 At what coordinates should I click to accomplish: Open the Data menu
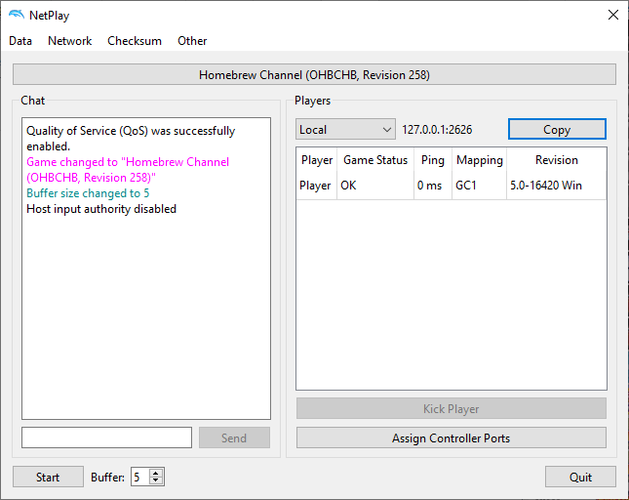[x=20, y=41]
